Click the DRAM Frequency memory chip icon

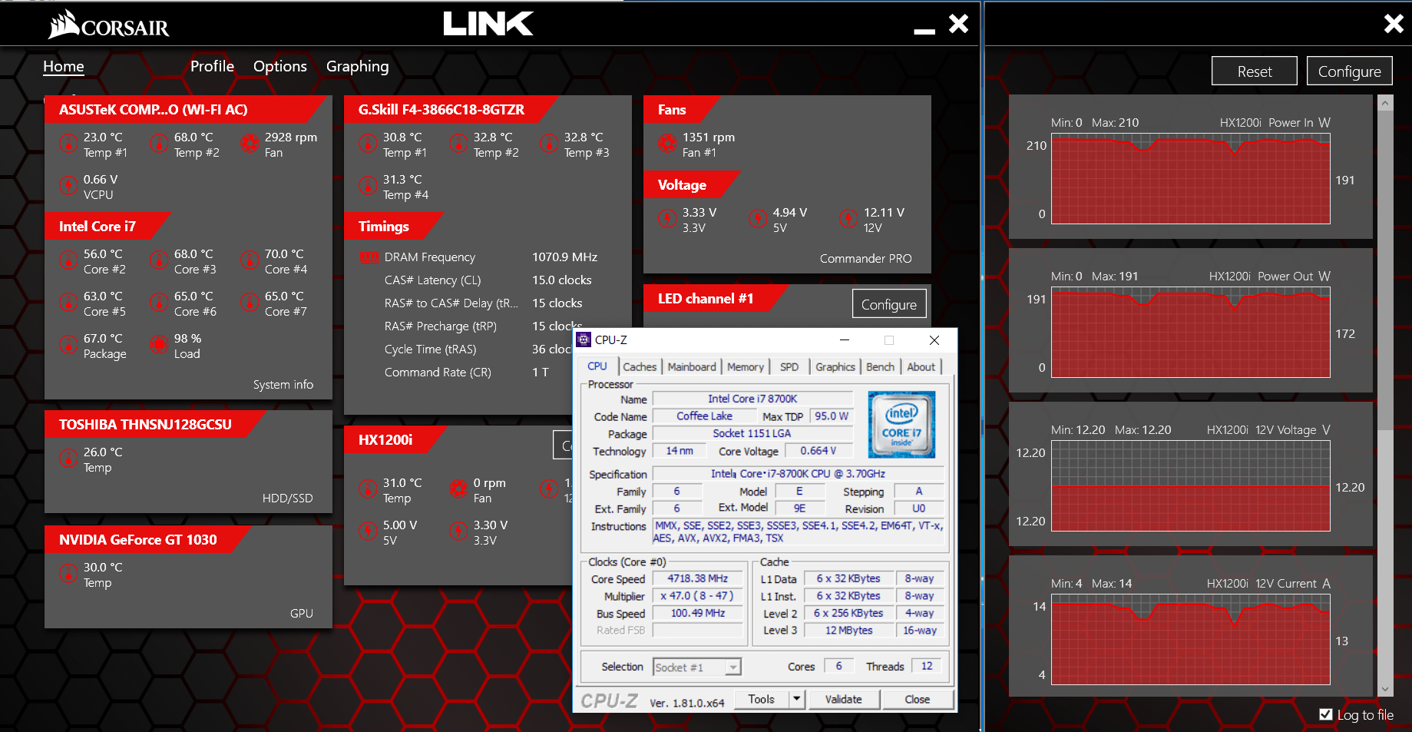[370, 257]
